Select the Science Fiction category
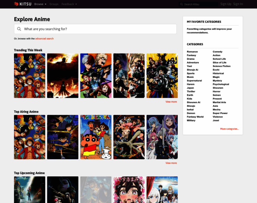Screen dimensions: 257x203 click(221, 66)
